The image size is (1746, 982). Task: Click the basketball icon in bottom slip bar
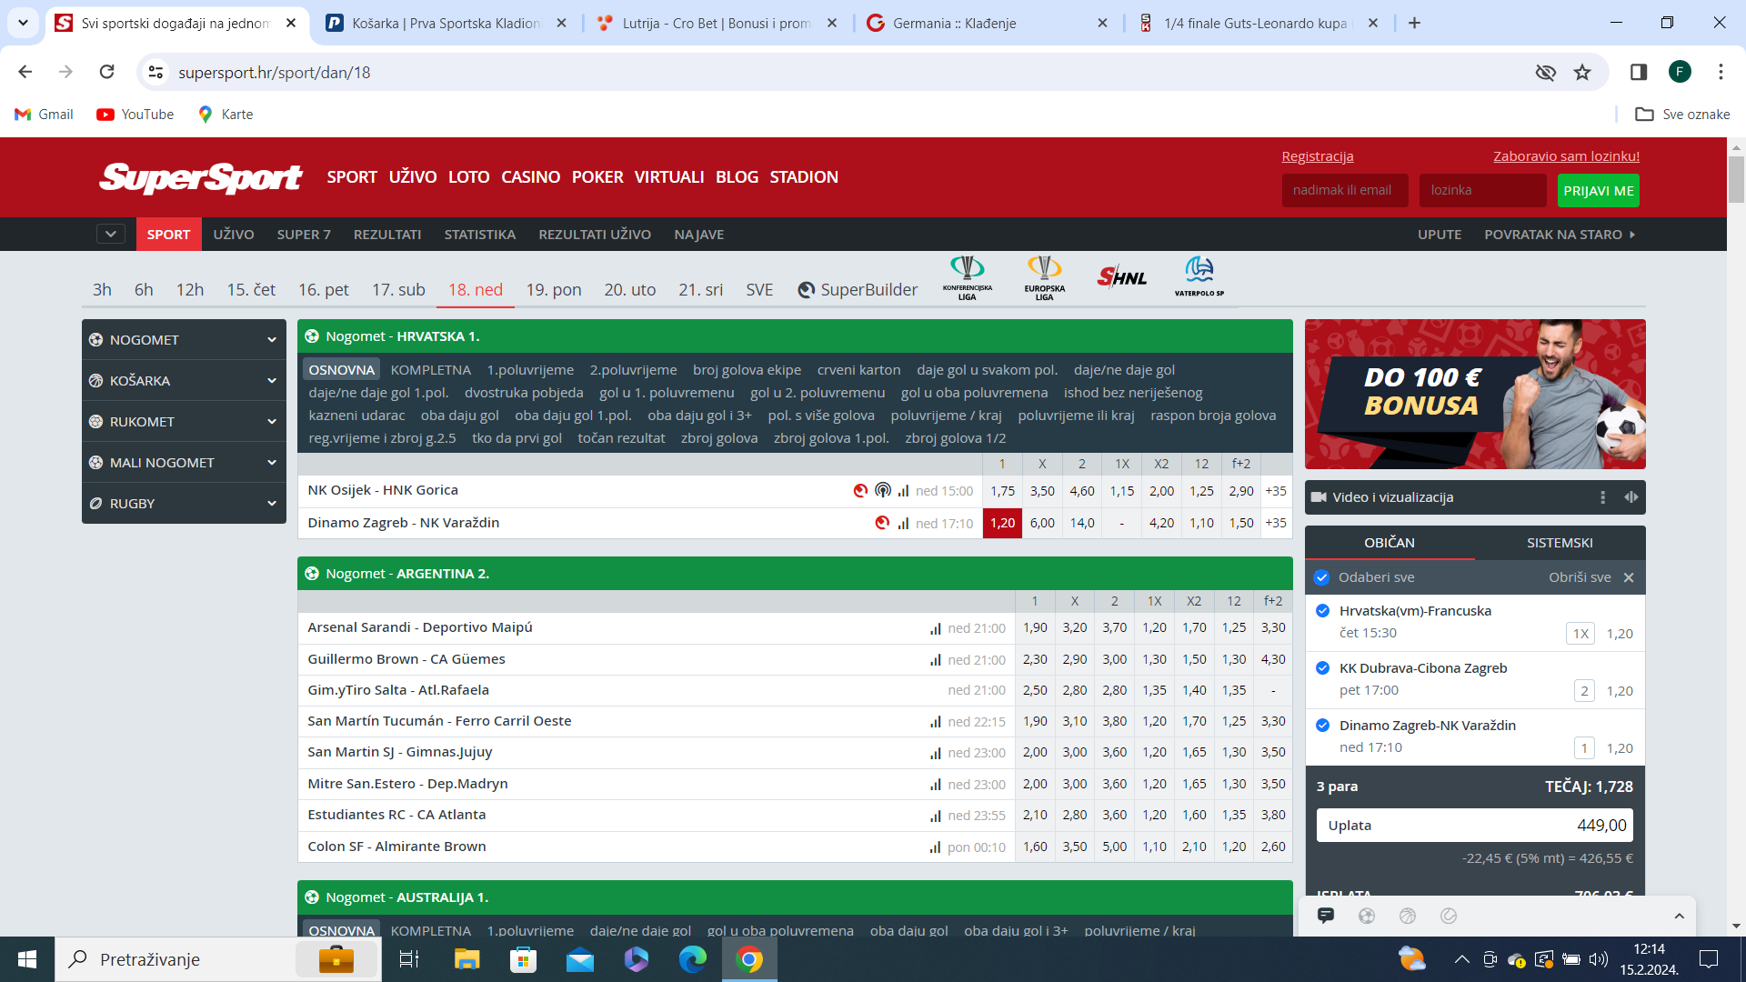[1407, 916]
